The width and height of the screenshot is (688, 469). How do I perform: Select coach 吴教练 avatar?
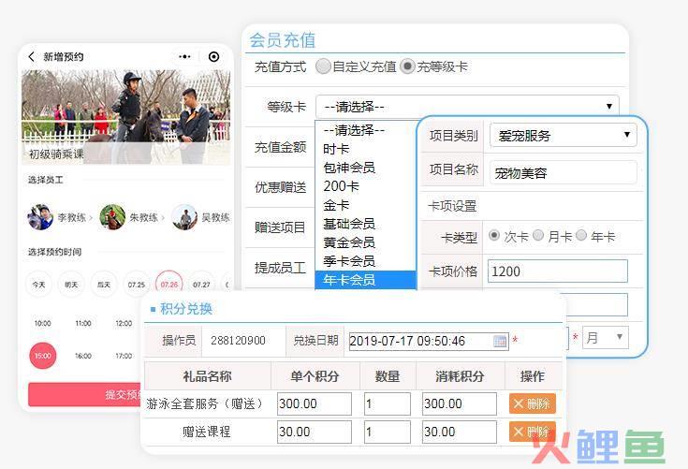184,217
